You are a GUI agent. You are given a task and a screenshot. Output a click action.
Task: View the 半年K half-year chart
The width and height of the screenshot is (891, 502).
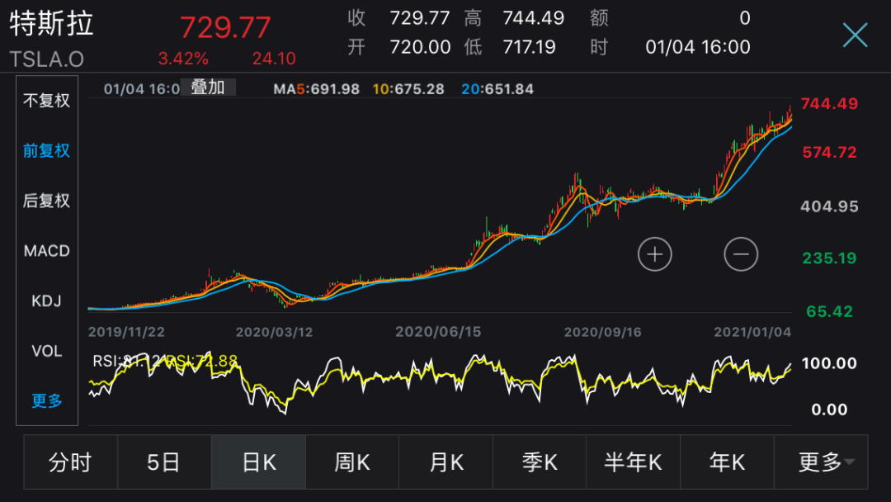tap(634, 462)
